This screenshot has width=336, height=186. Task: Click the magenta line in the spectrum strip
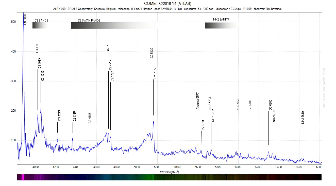[x=23, y=177]
